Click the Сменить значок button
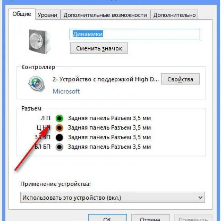The image size is (221, 221). pos(99,48)
